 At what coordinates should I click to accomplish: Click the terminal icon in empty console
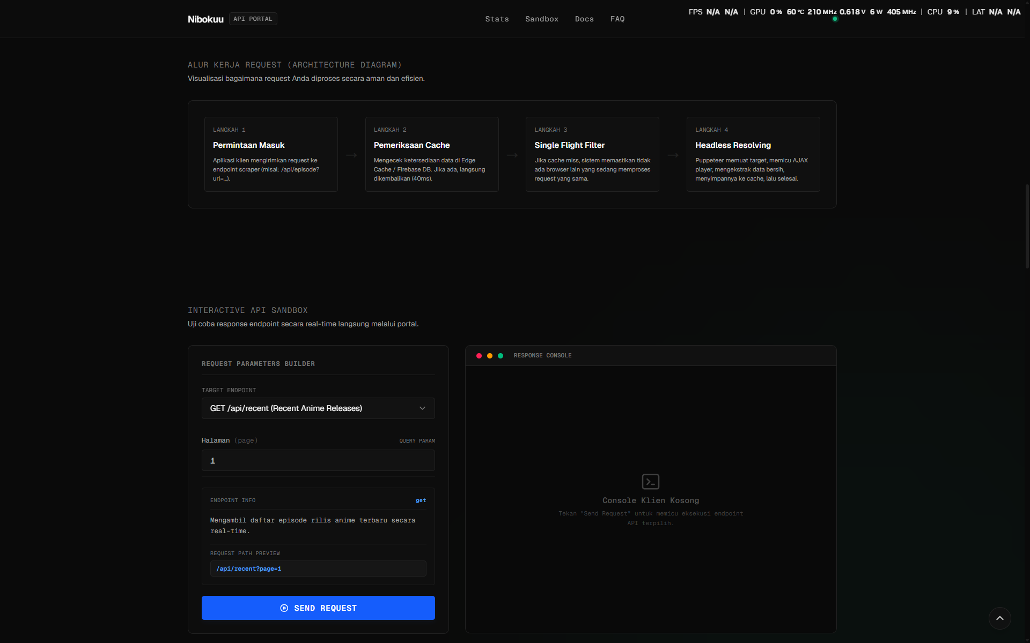coord(651,482)
